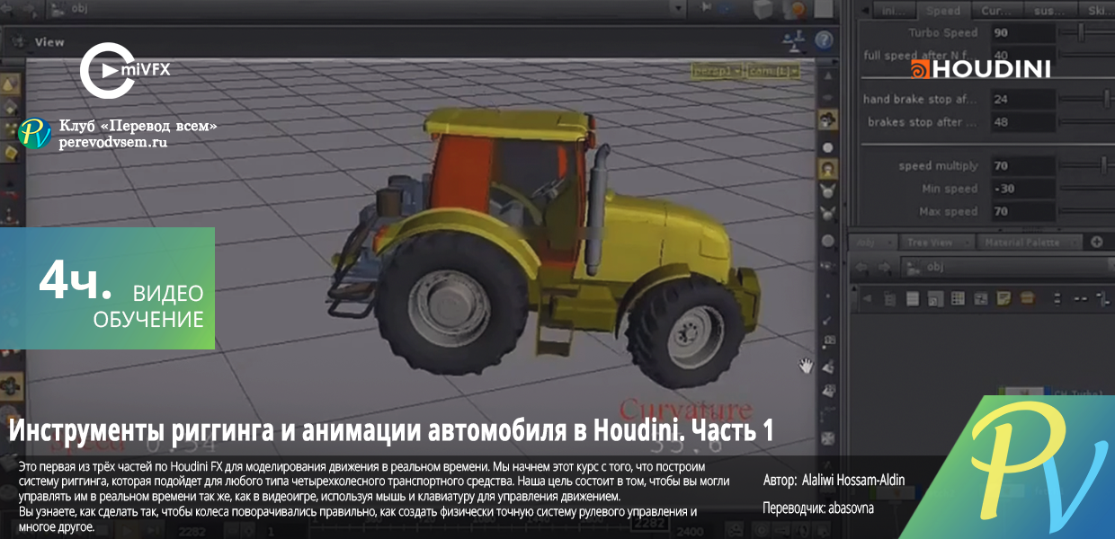Click the first horned marker icon on right toolbar

point(828,190)
